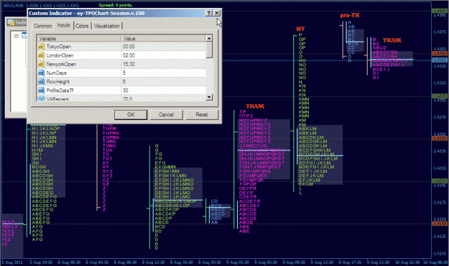The height and width of the screenshot is (266, 449).
Task: Click the TokyoOpen string type icon
Action: pyautogui.click(x=41, y=47)
